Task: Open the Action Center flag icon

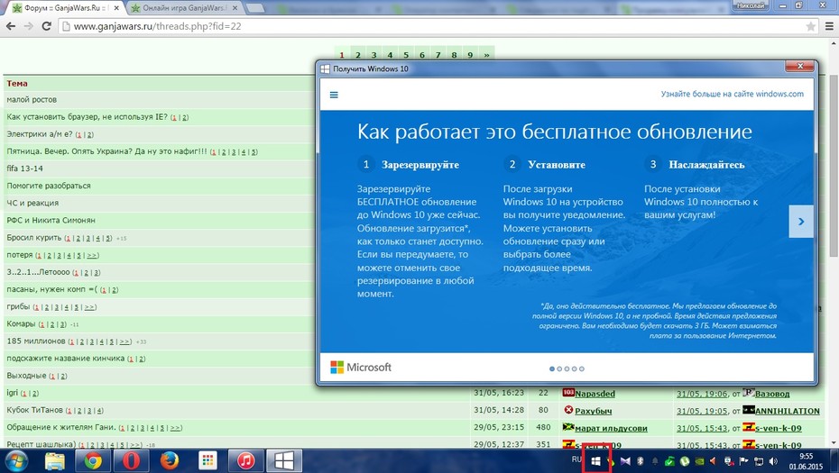Action: (x=743, y=461)
